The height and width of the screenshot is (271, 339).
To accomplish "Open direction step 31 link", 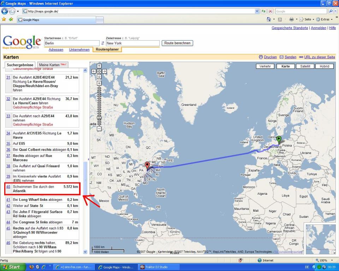I will (8, 77).
